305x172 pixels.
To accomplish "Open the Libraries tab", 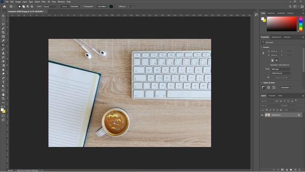I will pos(287,37).
